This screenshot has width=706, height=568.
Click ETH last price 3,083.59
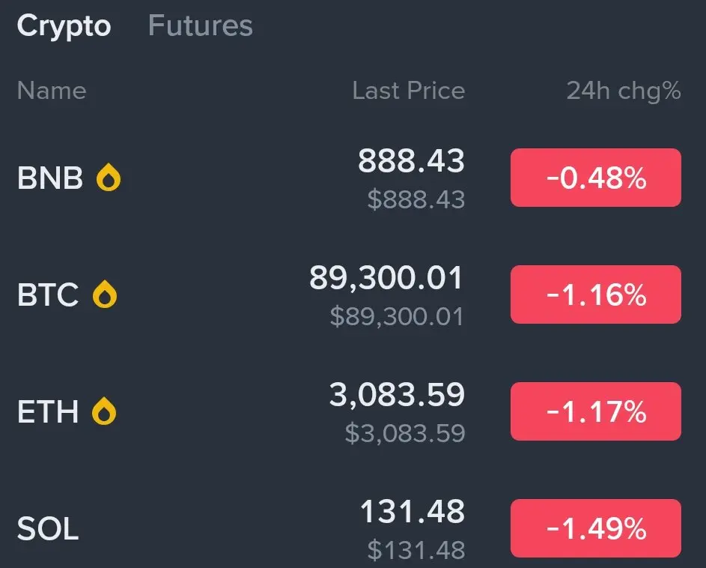pyautogui.click(x=397, y=395)
